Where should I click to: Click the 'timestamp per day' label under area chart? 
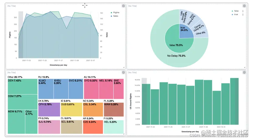[x=58, y=65]
